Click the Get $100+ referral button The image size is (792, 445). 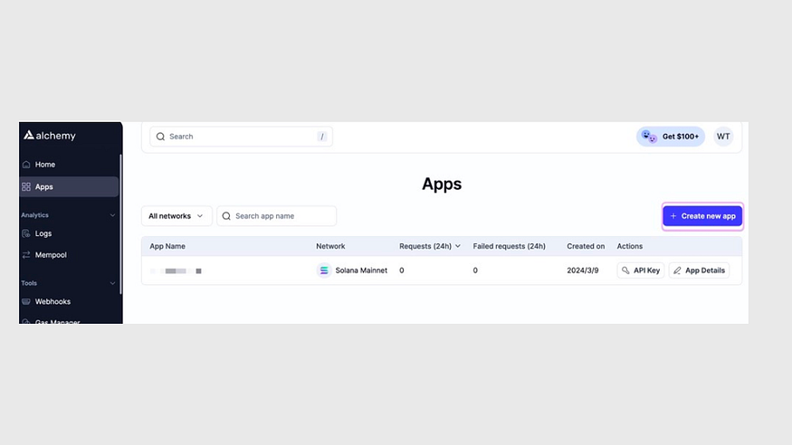pyautogui.click(x=671, y=137)
